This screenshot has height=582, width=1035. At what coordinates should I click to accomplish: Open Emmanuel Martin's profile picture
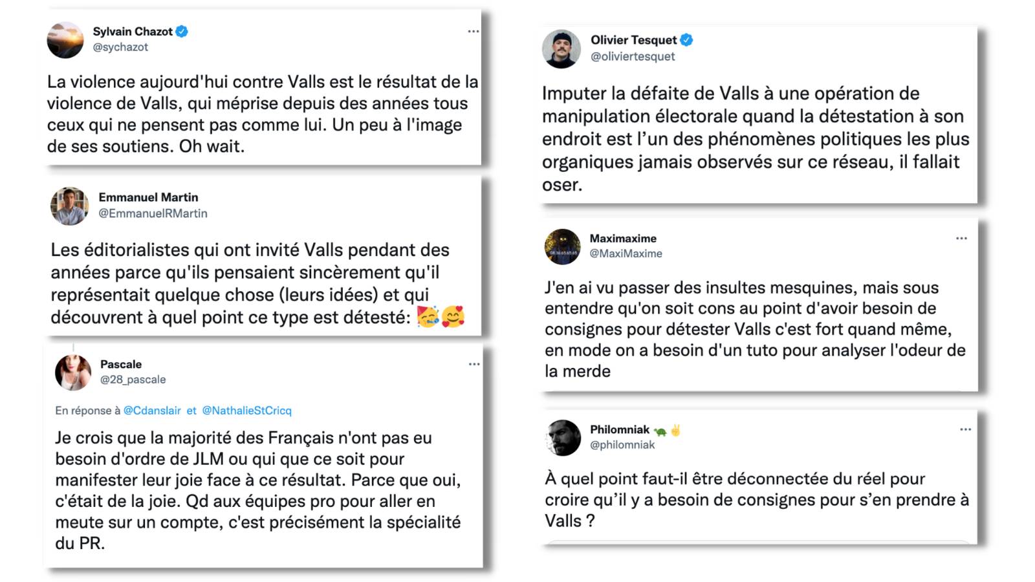pyautogui.click(x=70, y=206)
